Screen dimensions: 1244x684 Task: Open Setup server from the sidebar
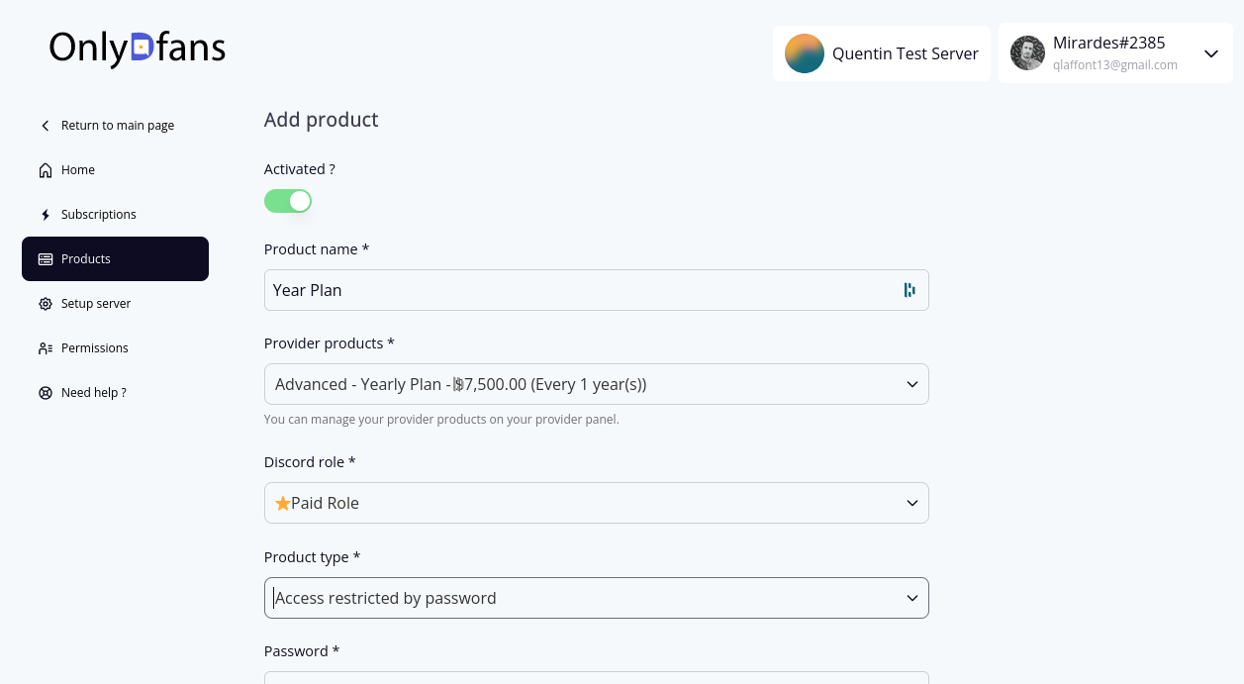pos(96,304)
